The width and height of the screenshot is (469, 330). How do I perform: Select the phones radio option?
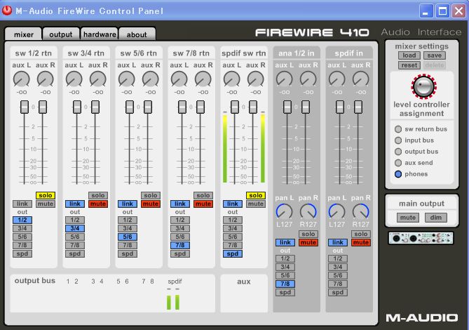tap(398, 174)
